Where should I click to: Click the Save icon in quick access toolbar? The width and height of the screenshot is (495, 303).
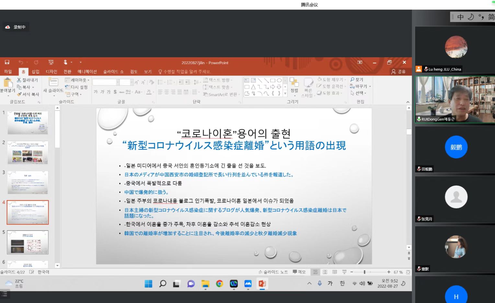[7, 62]
